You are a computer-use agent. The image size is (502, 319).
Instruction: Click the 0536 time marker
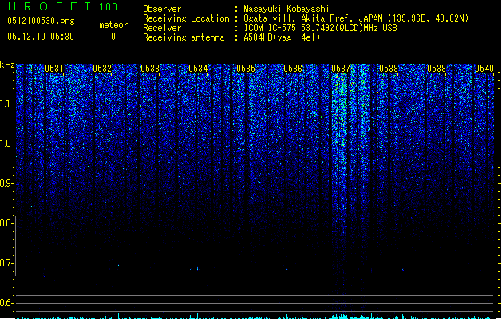[293, 69]
